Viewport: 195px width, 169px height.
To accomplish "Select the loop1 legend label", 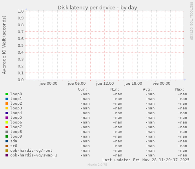I will coord(16,99).
